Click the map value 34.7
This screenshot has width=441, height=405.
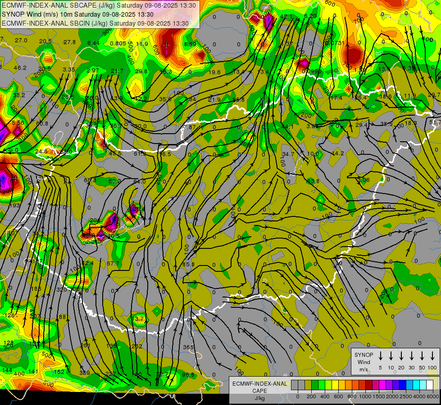288,154
